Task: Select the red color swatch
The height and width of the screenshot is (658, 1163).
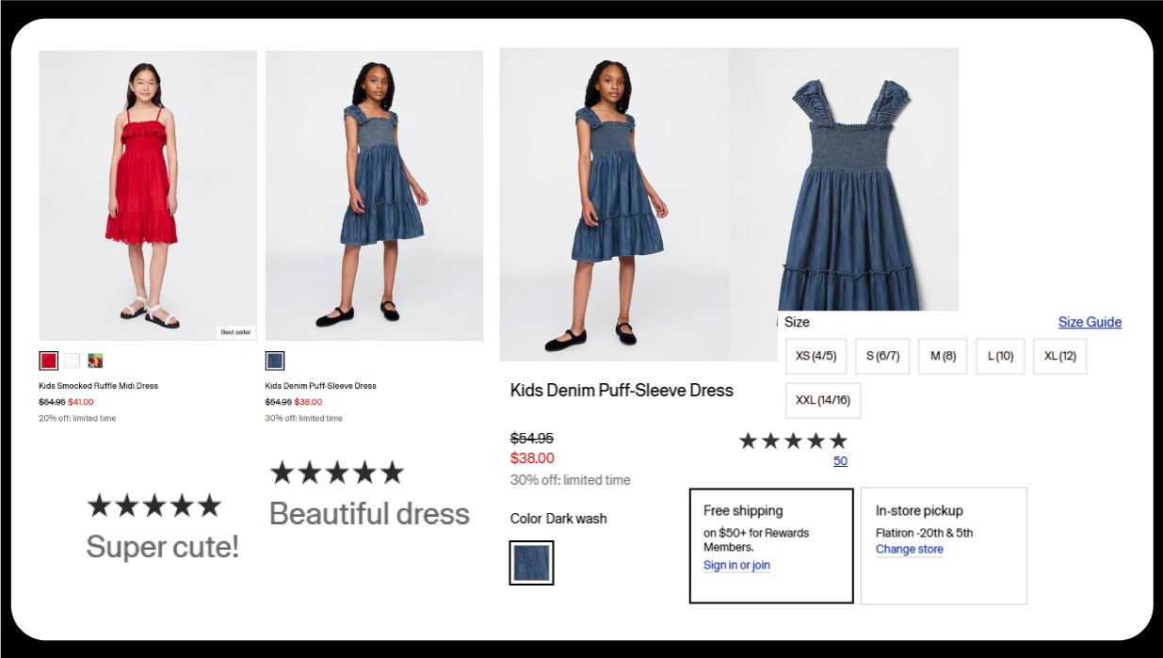Action: [48, 361]
